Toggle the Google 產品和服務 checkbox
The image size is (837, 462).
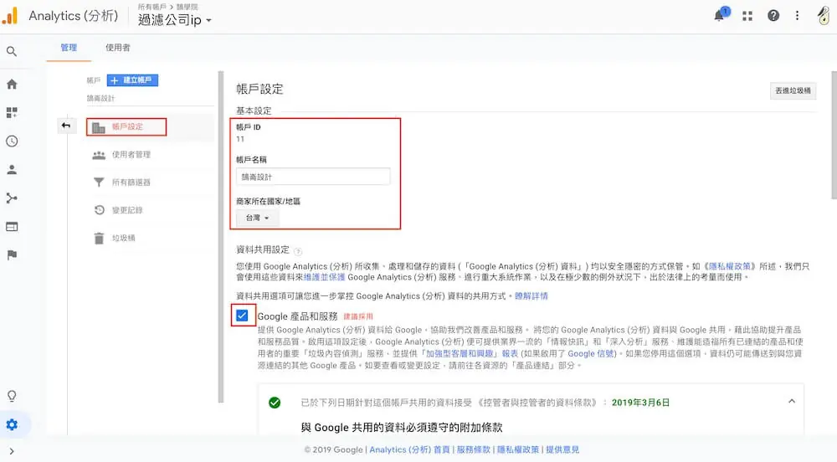[x=243, y=316]
